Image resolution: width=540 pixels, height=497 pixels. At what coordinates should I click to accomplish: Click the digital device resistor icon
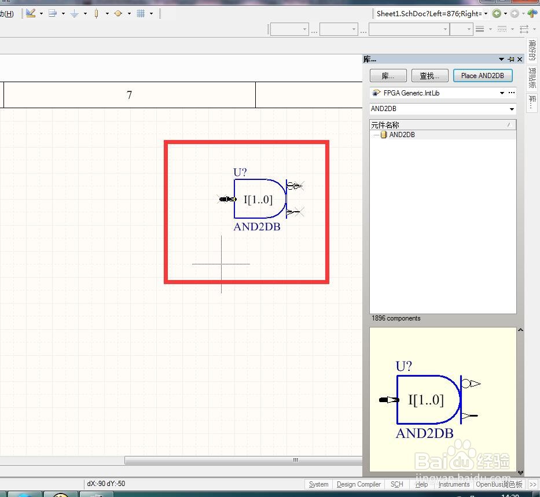pyautogui.click(x=97, y=13)
